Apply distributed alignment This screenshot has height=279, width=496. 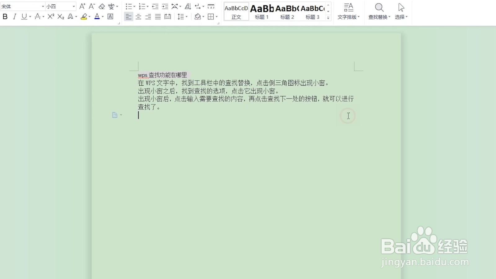[168, 17]
